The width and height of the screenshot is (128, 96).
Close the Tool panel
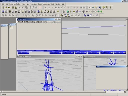point(126,66)
